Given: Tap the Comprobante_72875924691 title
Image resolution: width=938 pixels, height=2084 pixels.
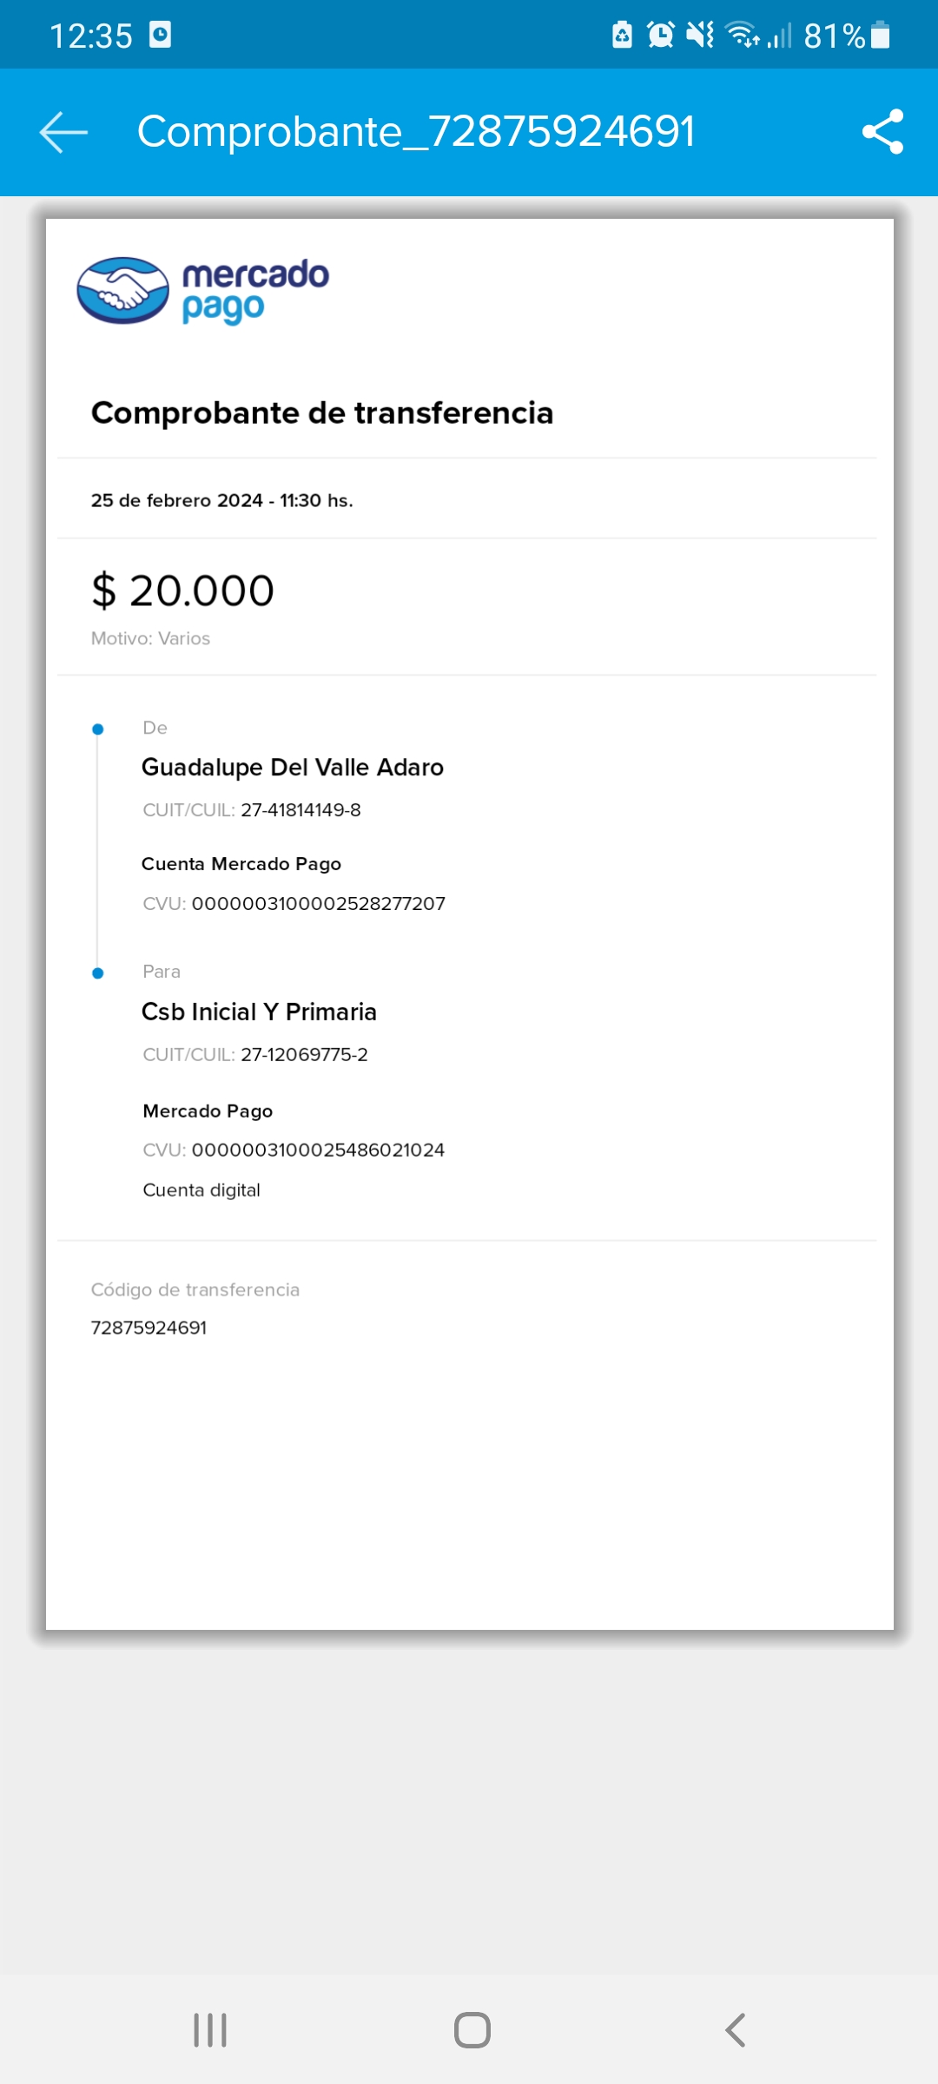Looking at the screenshot, I should 416,132.
